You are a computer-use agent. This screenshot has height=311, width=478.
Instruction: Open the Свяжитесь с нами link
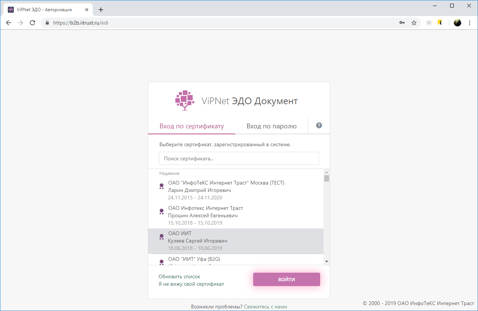[x=265, y=306]
